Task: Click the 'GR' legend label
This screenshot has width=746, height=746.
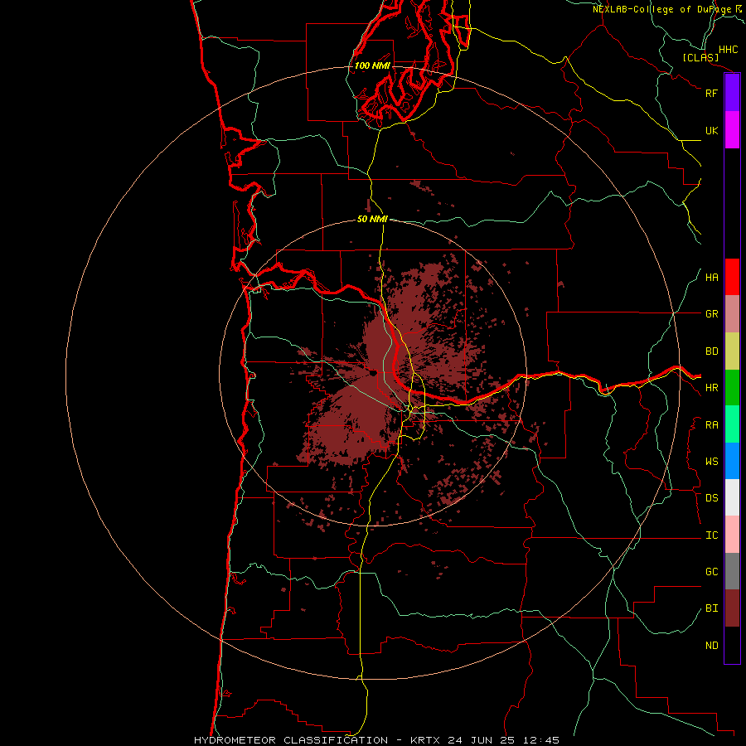Action: point(711,314)
